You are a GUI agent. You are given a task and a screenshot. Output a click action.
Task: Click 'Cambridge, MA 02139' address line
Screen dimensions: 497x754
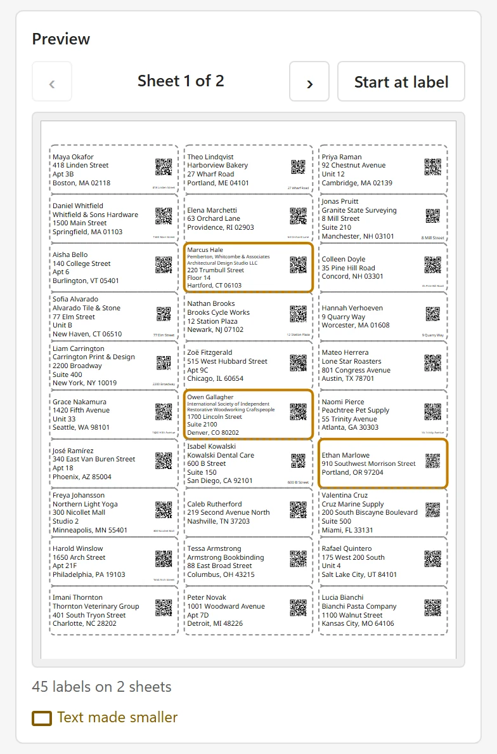pos(357,183)
